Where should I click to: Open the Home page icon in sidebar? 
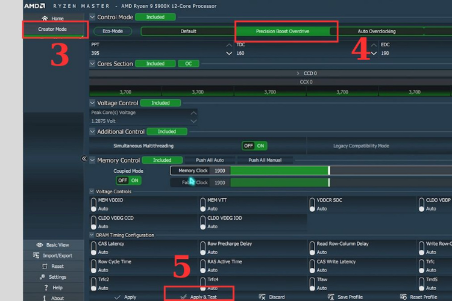45,19
